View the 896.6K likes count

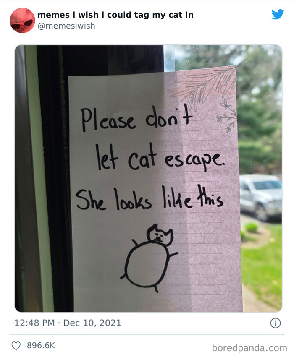coord(41,345)
